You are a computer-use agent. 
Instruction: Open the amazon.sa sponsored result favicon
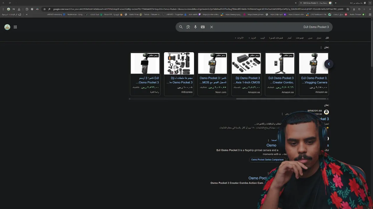pyautogui.click(x=326, y=112)
